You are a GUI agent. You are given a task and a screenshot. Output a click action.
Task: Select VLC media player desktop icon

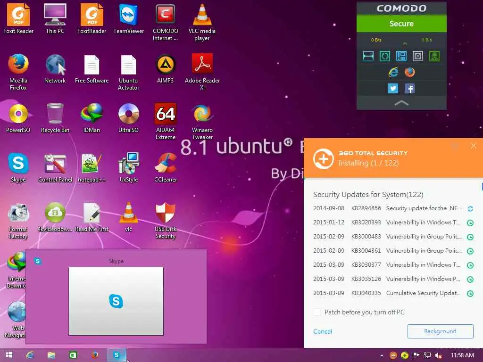pos(202,22)
